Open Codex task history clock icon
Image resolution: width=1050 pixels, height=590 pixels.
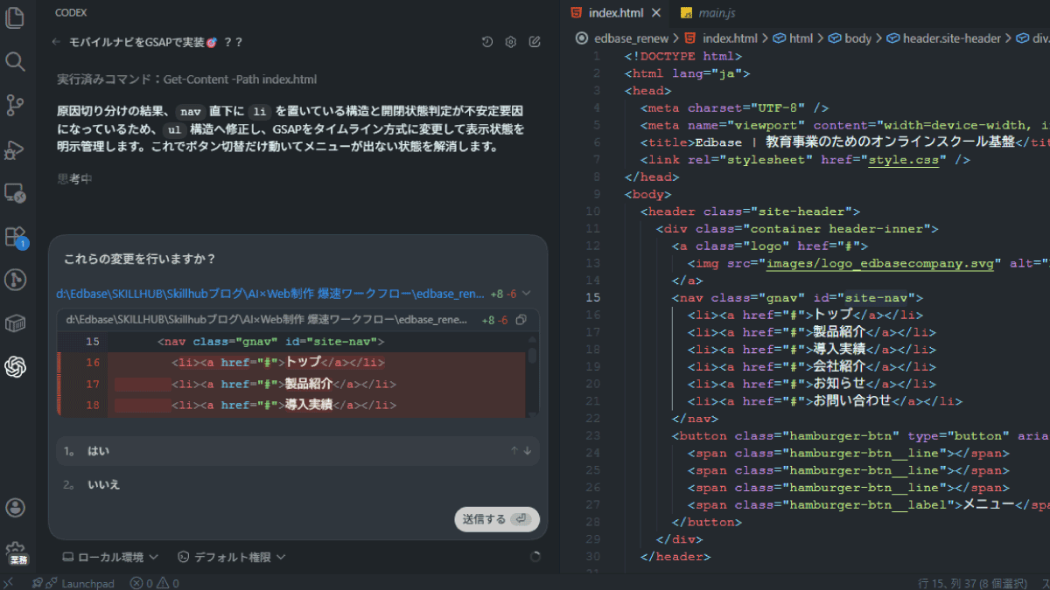[x=487, y=42]
